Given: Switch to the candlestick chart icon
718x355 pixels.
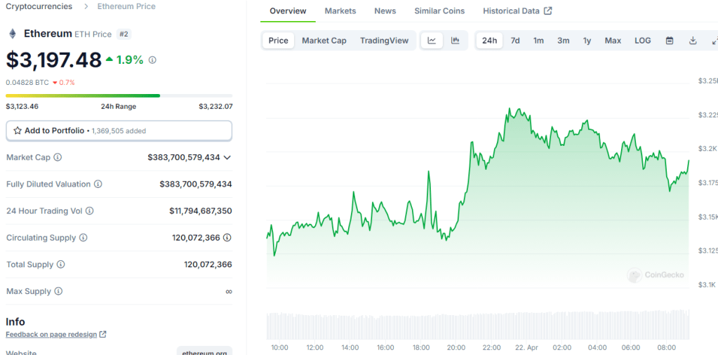Looking at the screenshot, I should tap(455, 41).
